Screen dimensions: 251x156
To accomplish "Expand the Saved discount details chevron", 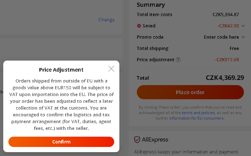I will click(x=243, y=26).
